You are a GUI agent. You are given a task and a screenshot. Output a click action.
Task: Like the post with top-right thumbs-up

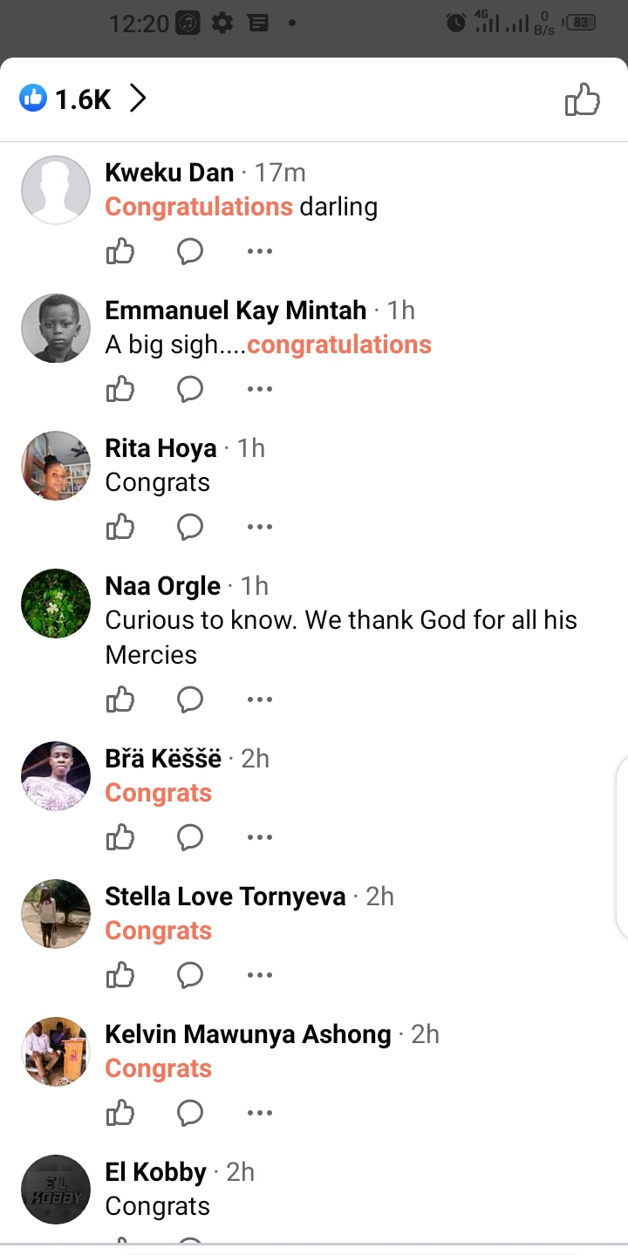tap(582, 99)
